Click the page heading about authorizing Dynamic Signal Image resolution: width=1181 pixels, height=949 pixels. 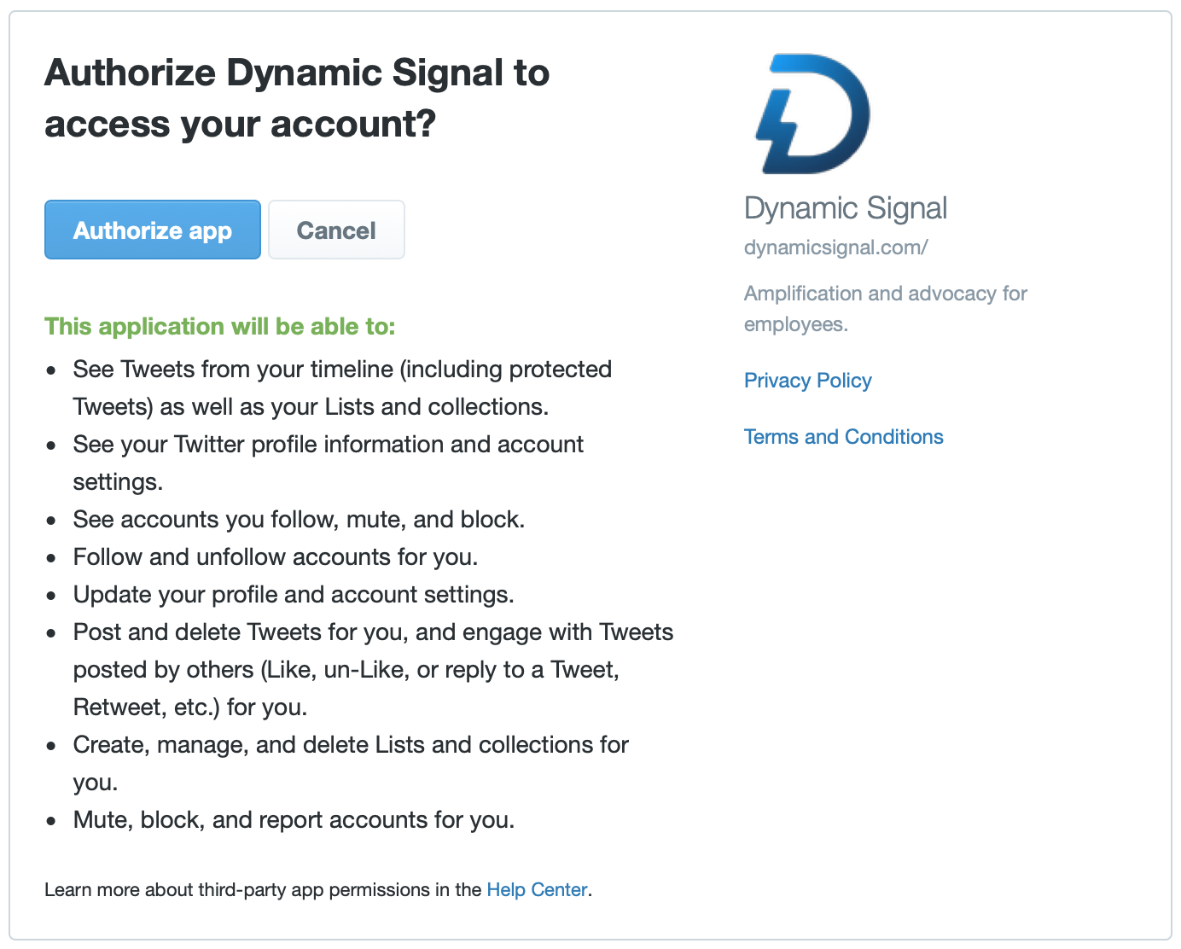(297, 98)
